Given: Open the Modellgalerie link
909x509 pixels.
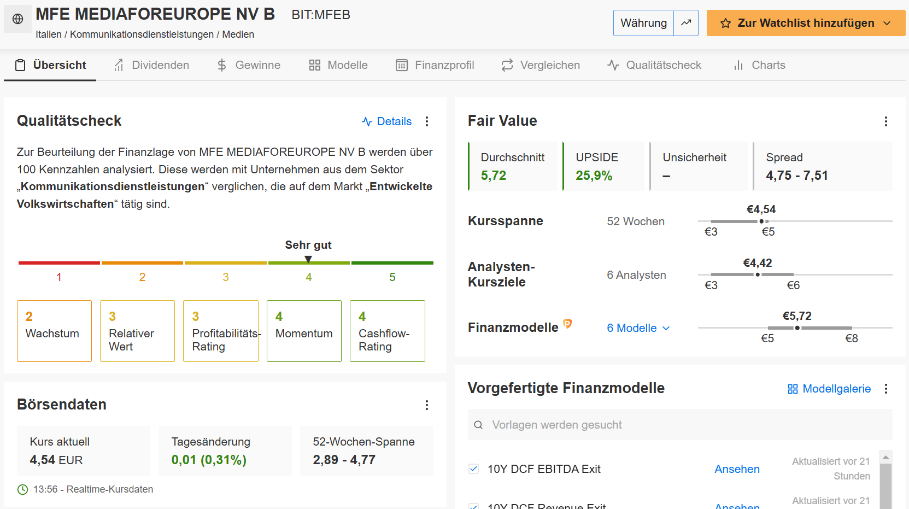Looking at the screenshot, I should point(829,389).
